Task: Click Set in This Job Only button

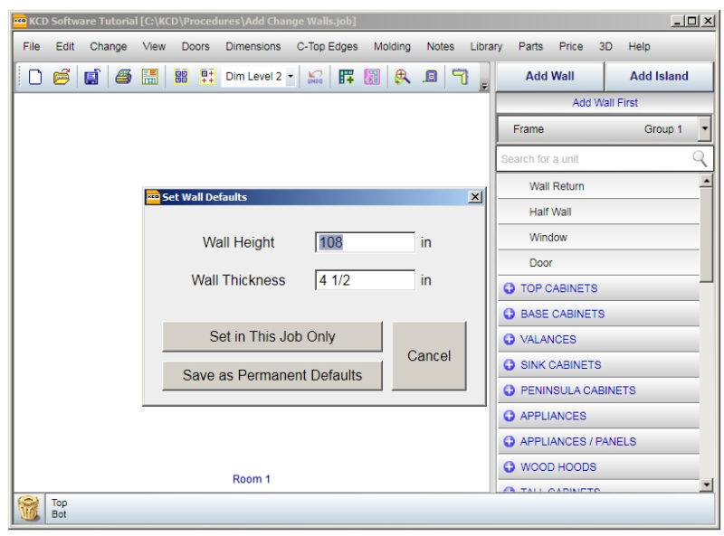Action: [272, 336]
